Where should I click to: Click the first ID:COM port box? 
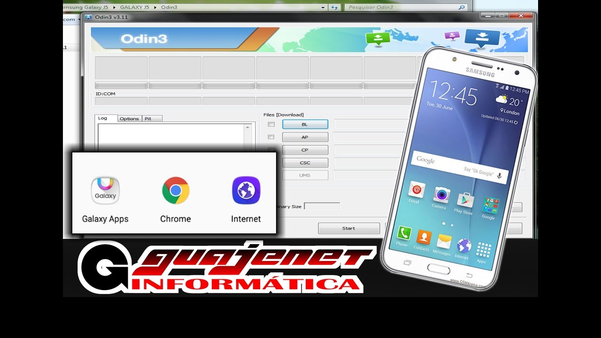(x=121, y=100)
